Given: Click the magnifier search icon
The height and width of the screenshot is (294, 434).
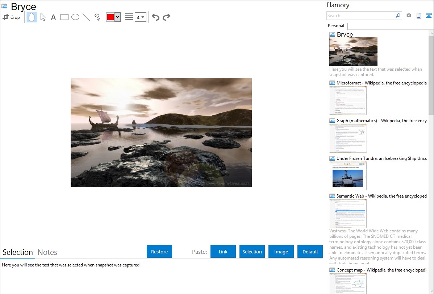Looking at the screenshot, I should 398,16.
